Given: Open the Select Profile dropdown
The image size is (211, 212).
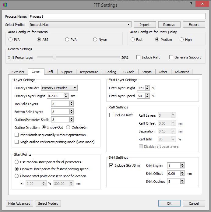Looking at the screenshot, I should pyautogui.click(x=80, y=25).
